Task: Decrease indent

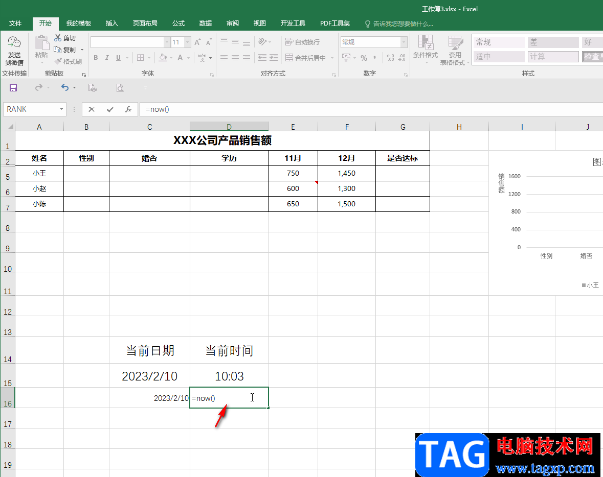Action: point(262,58)
